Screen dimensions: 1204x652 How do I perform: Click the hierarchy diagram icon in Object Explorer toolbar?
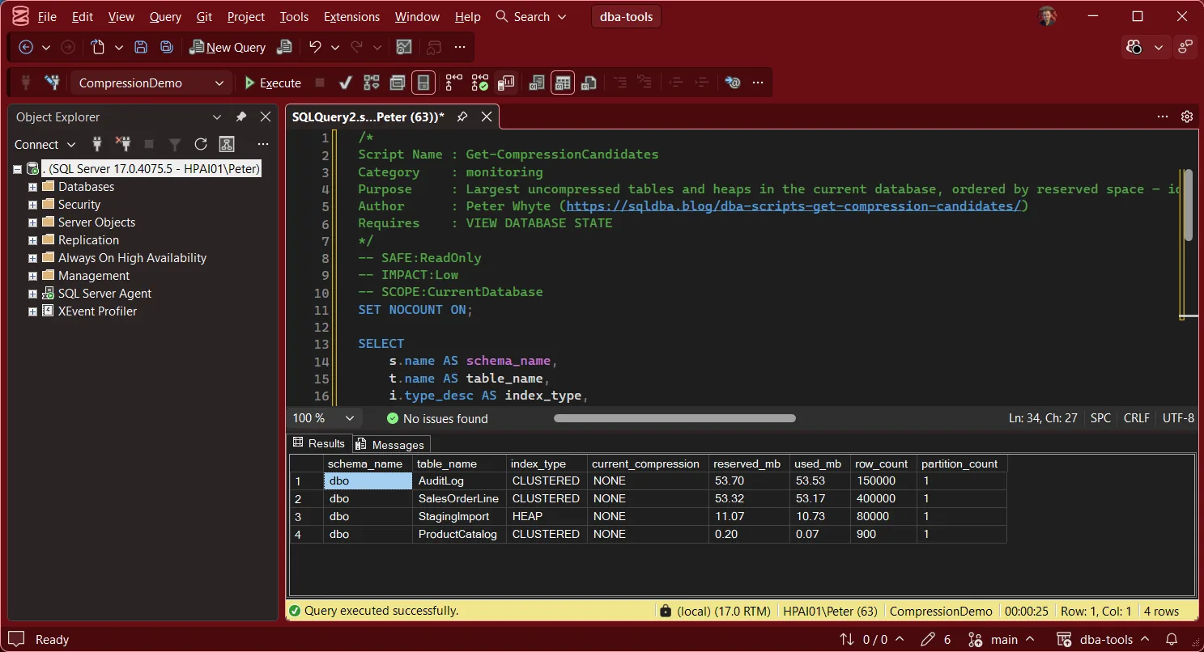[227, 144]
